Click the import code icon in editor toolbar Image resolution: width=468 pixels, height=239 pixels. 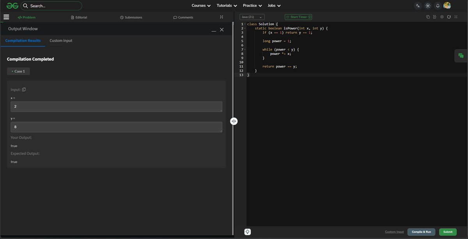pyautogui.click(x=434, y=17)
